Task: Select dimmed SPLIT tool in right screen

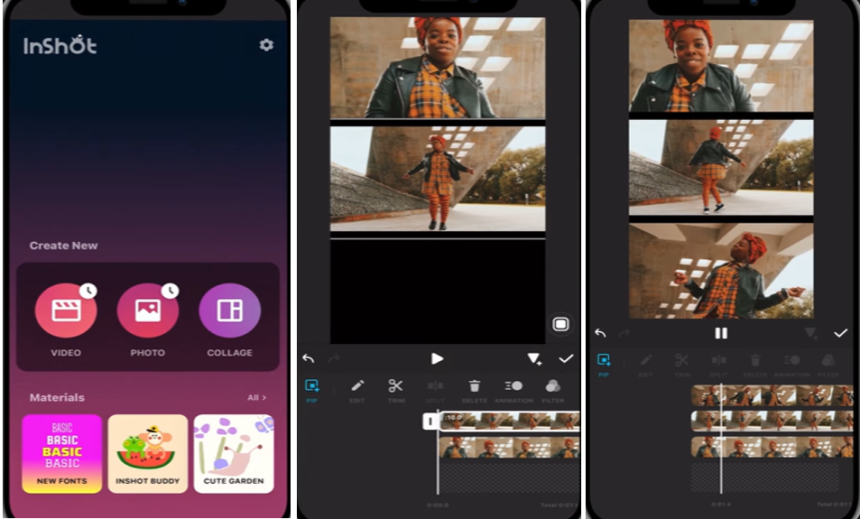Action: pyautogui.click(x=718, y=365)
